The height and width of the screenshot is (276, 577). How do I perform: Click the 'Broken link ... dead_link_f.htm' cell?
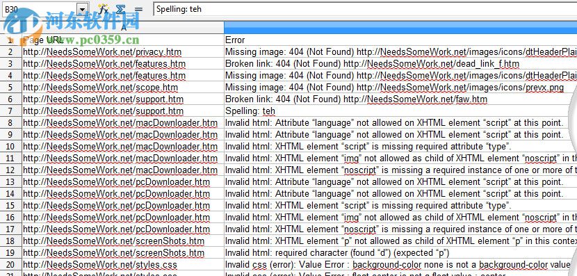pos(400,64)
